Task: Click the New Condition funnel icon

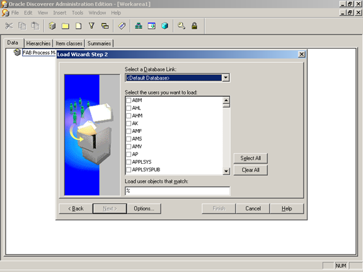Action: point(91,26)
